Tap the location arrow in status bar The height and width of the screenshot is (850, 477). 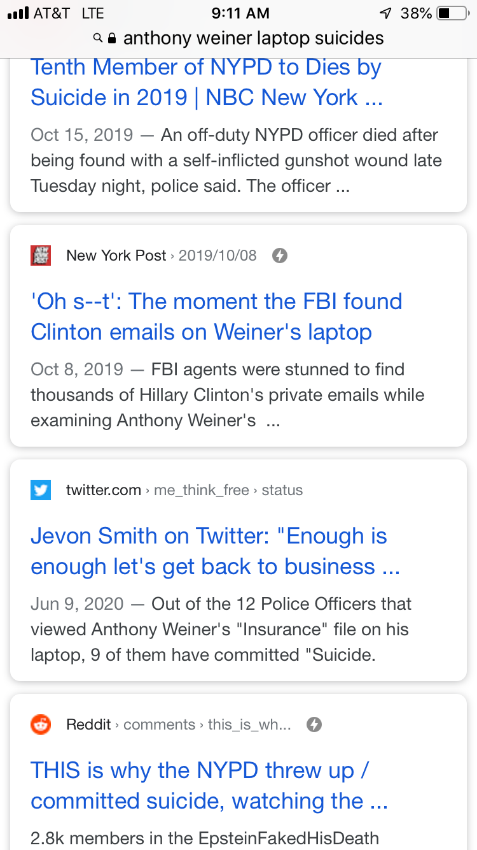tap(385, 13)
